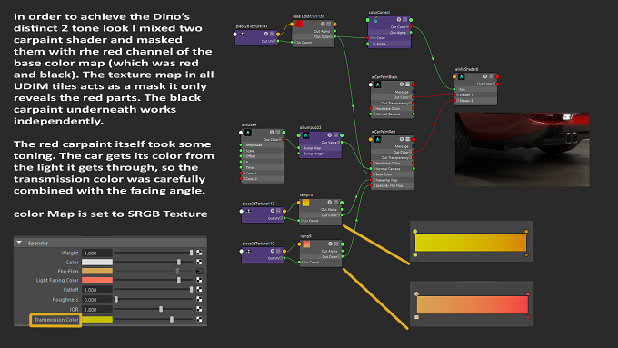Viewport: 618px width, 348px height.
Task: Toggle solo button on ramp10 node
Action: [330, 203]
